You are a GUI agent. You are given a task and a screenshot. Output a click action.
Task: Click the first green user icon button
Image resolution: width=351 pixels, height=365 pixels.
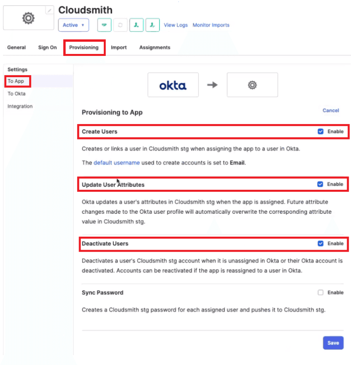coord(136,25)
